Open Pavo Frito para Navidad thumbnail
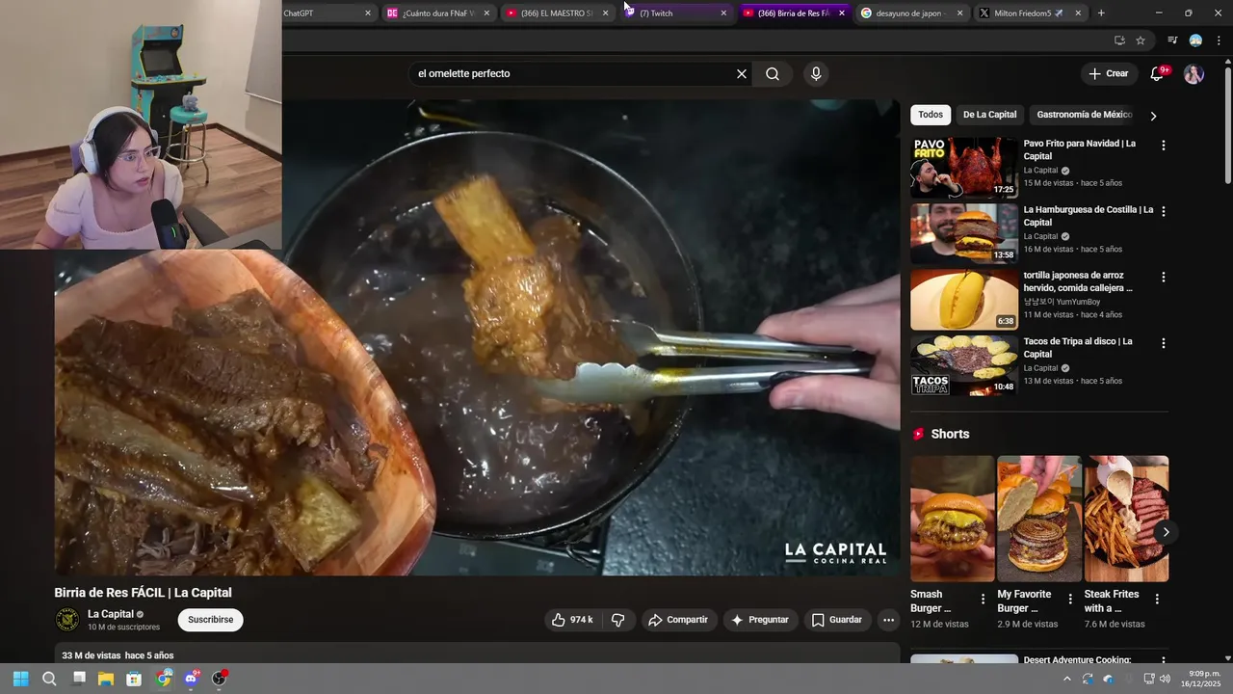The width and height of the screenshot is (1233, 694). pyautogui.click(x=963, y=167)
